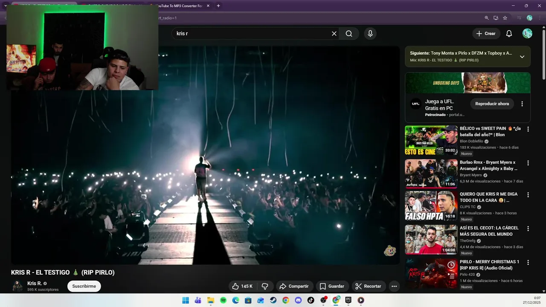Screen dimensions: 546x307
Task: Open Chrome profile avatar in toolbar
Action: point(529,18)
